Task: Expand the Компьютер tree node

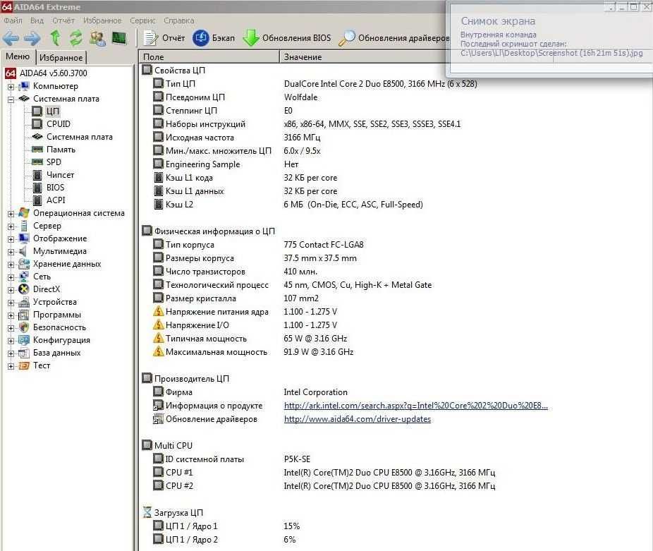Action: pos(11,87)
